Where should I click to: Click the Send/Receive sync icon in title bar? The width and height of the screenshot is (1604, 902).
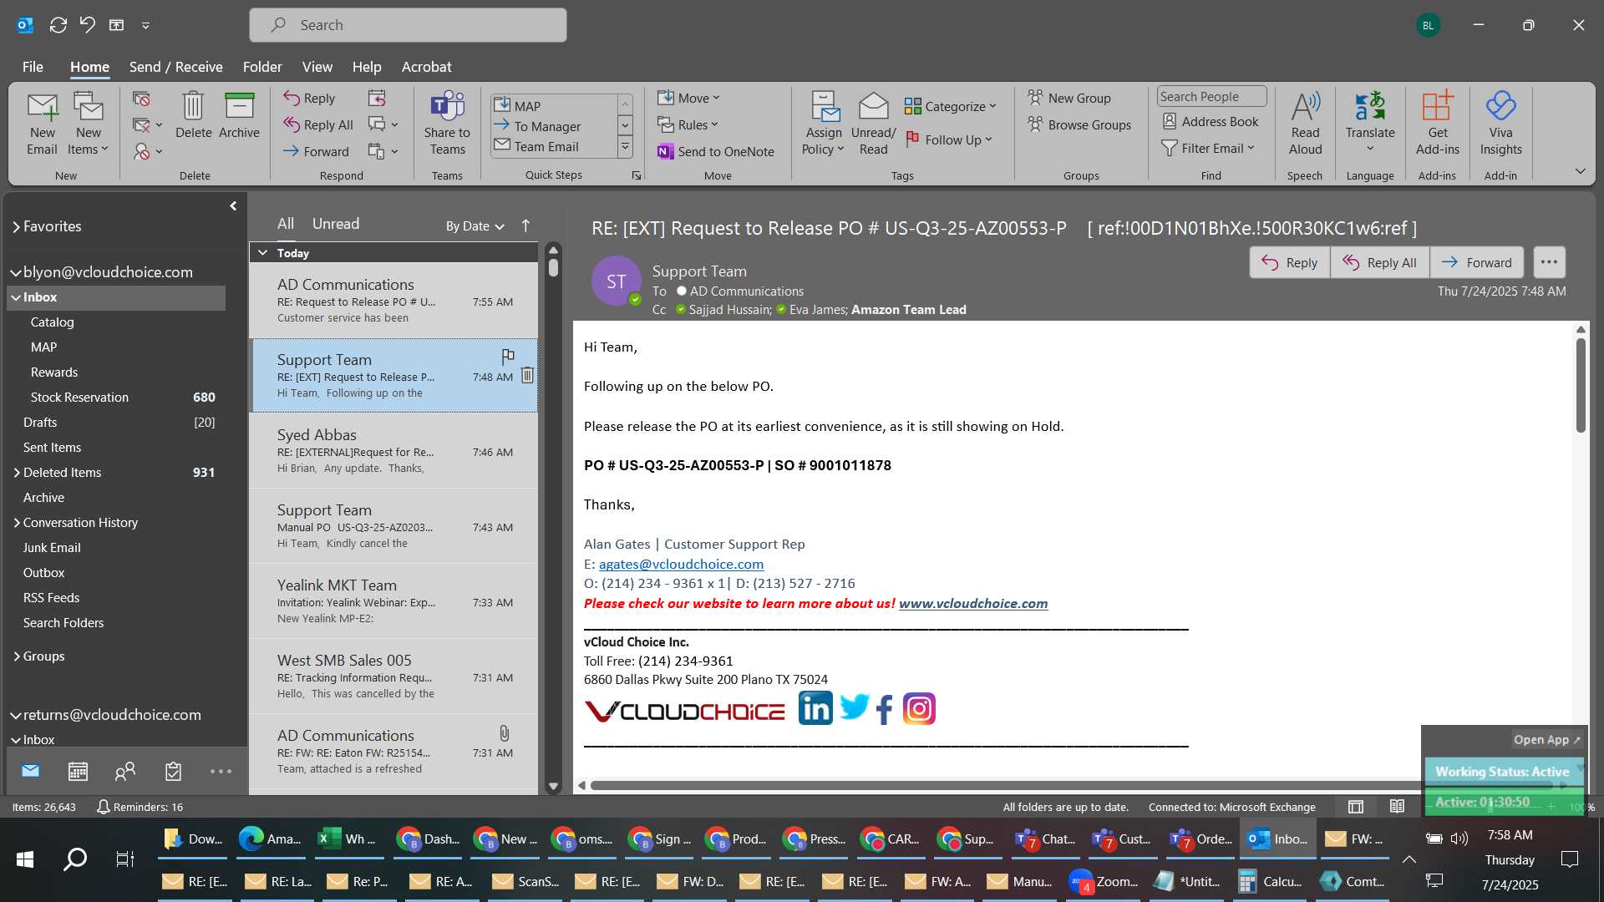(58, 25)
